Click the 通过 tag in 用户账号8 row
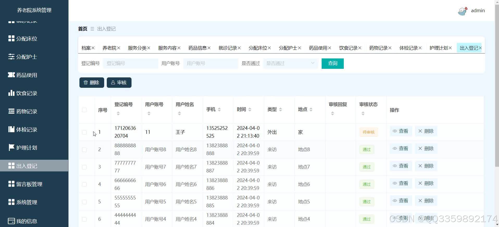Image resolution: width=499 pixels, height=227 pixels. 367,150
